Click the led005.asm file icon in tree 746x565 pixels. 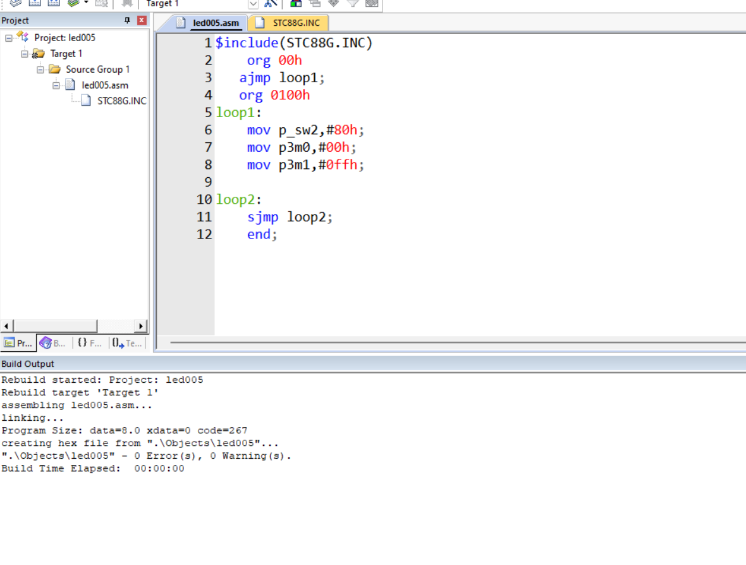click(70, 85)
